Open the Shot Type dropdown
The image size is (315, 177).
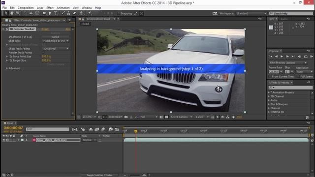click(x=56, y=41)
